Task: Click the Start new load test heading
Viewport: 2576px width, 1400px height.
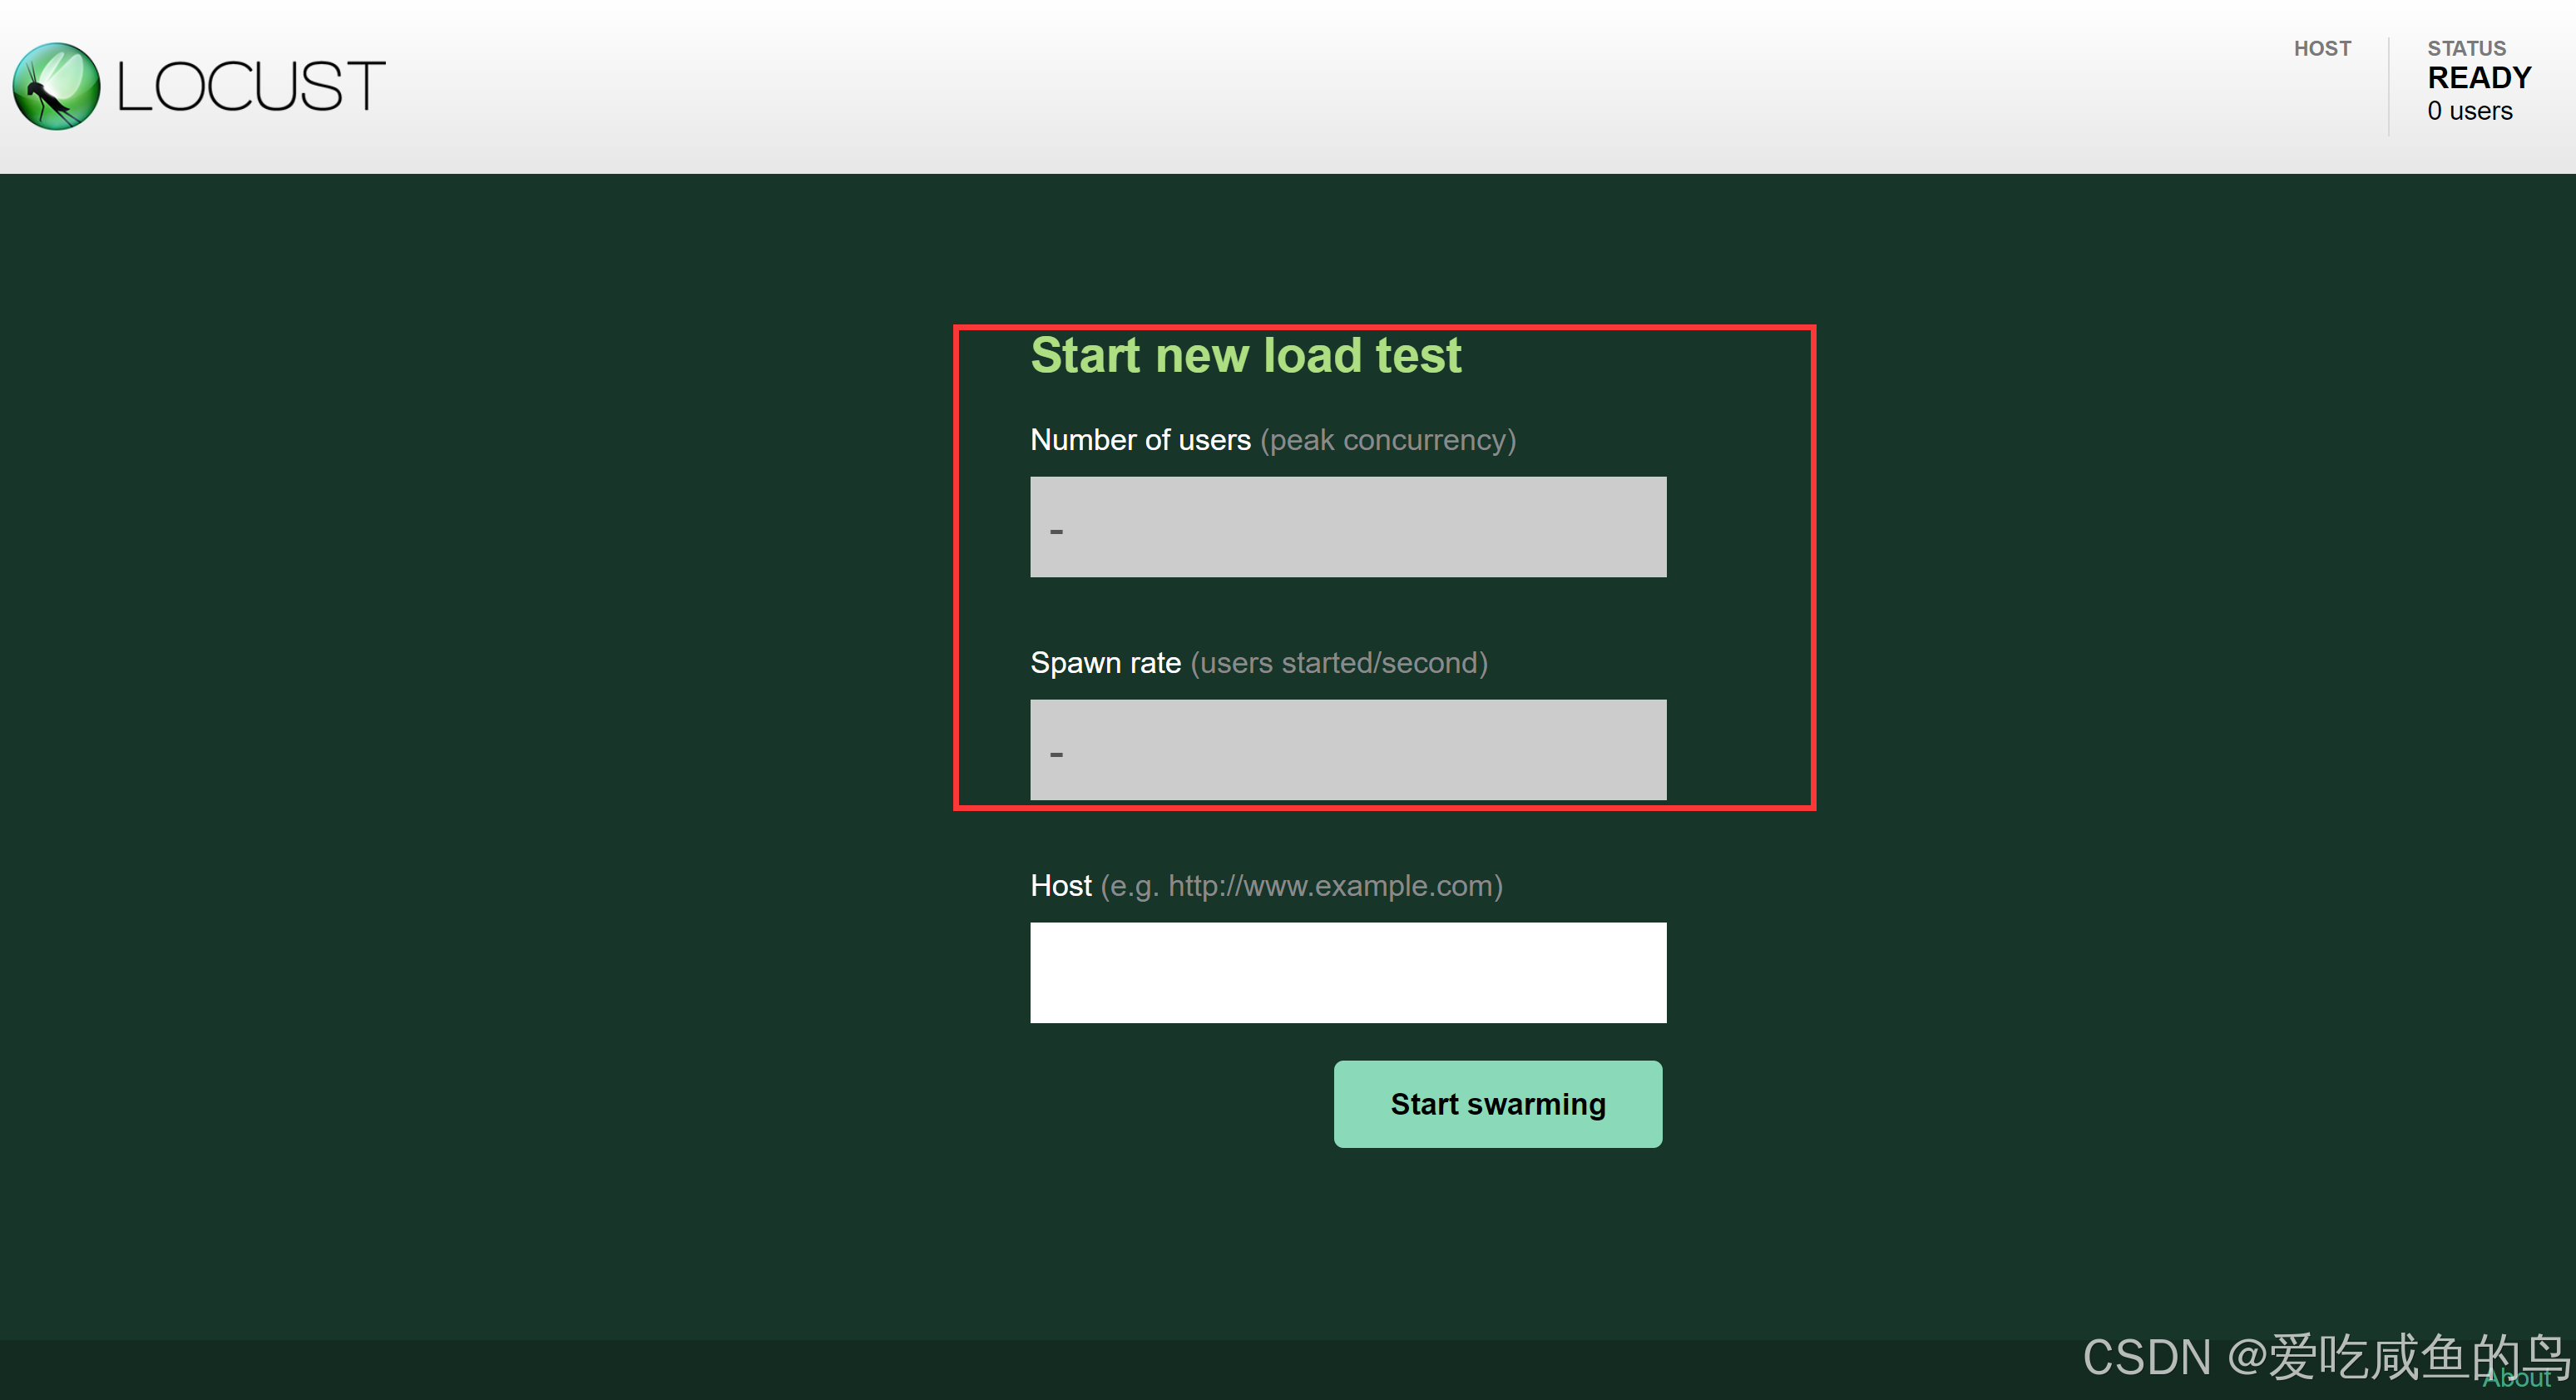Action: 1245,355
